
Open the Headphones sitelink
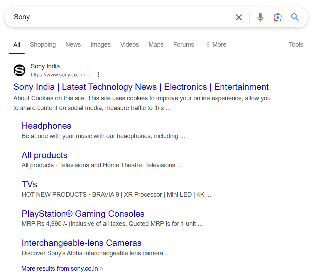[x=46, y=126]
